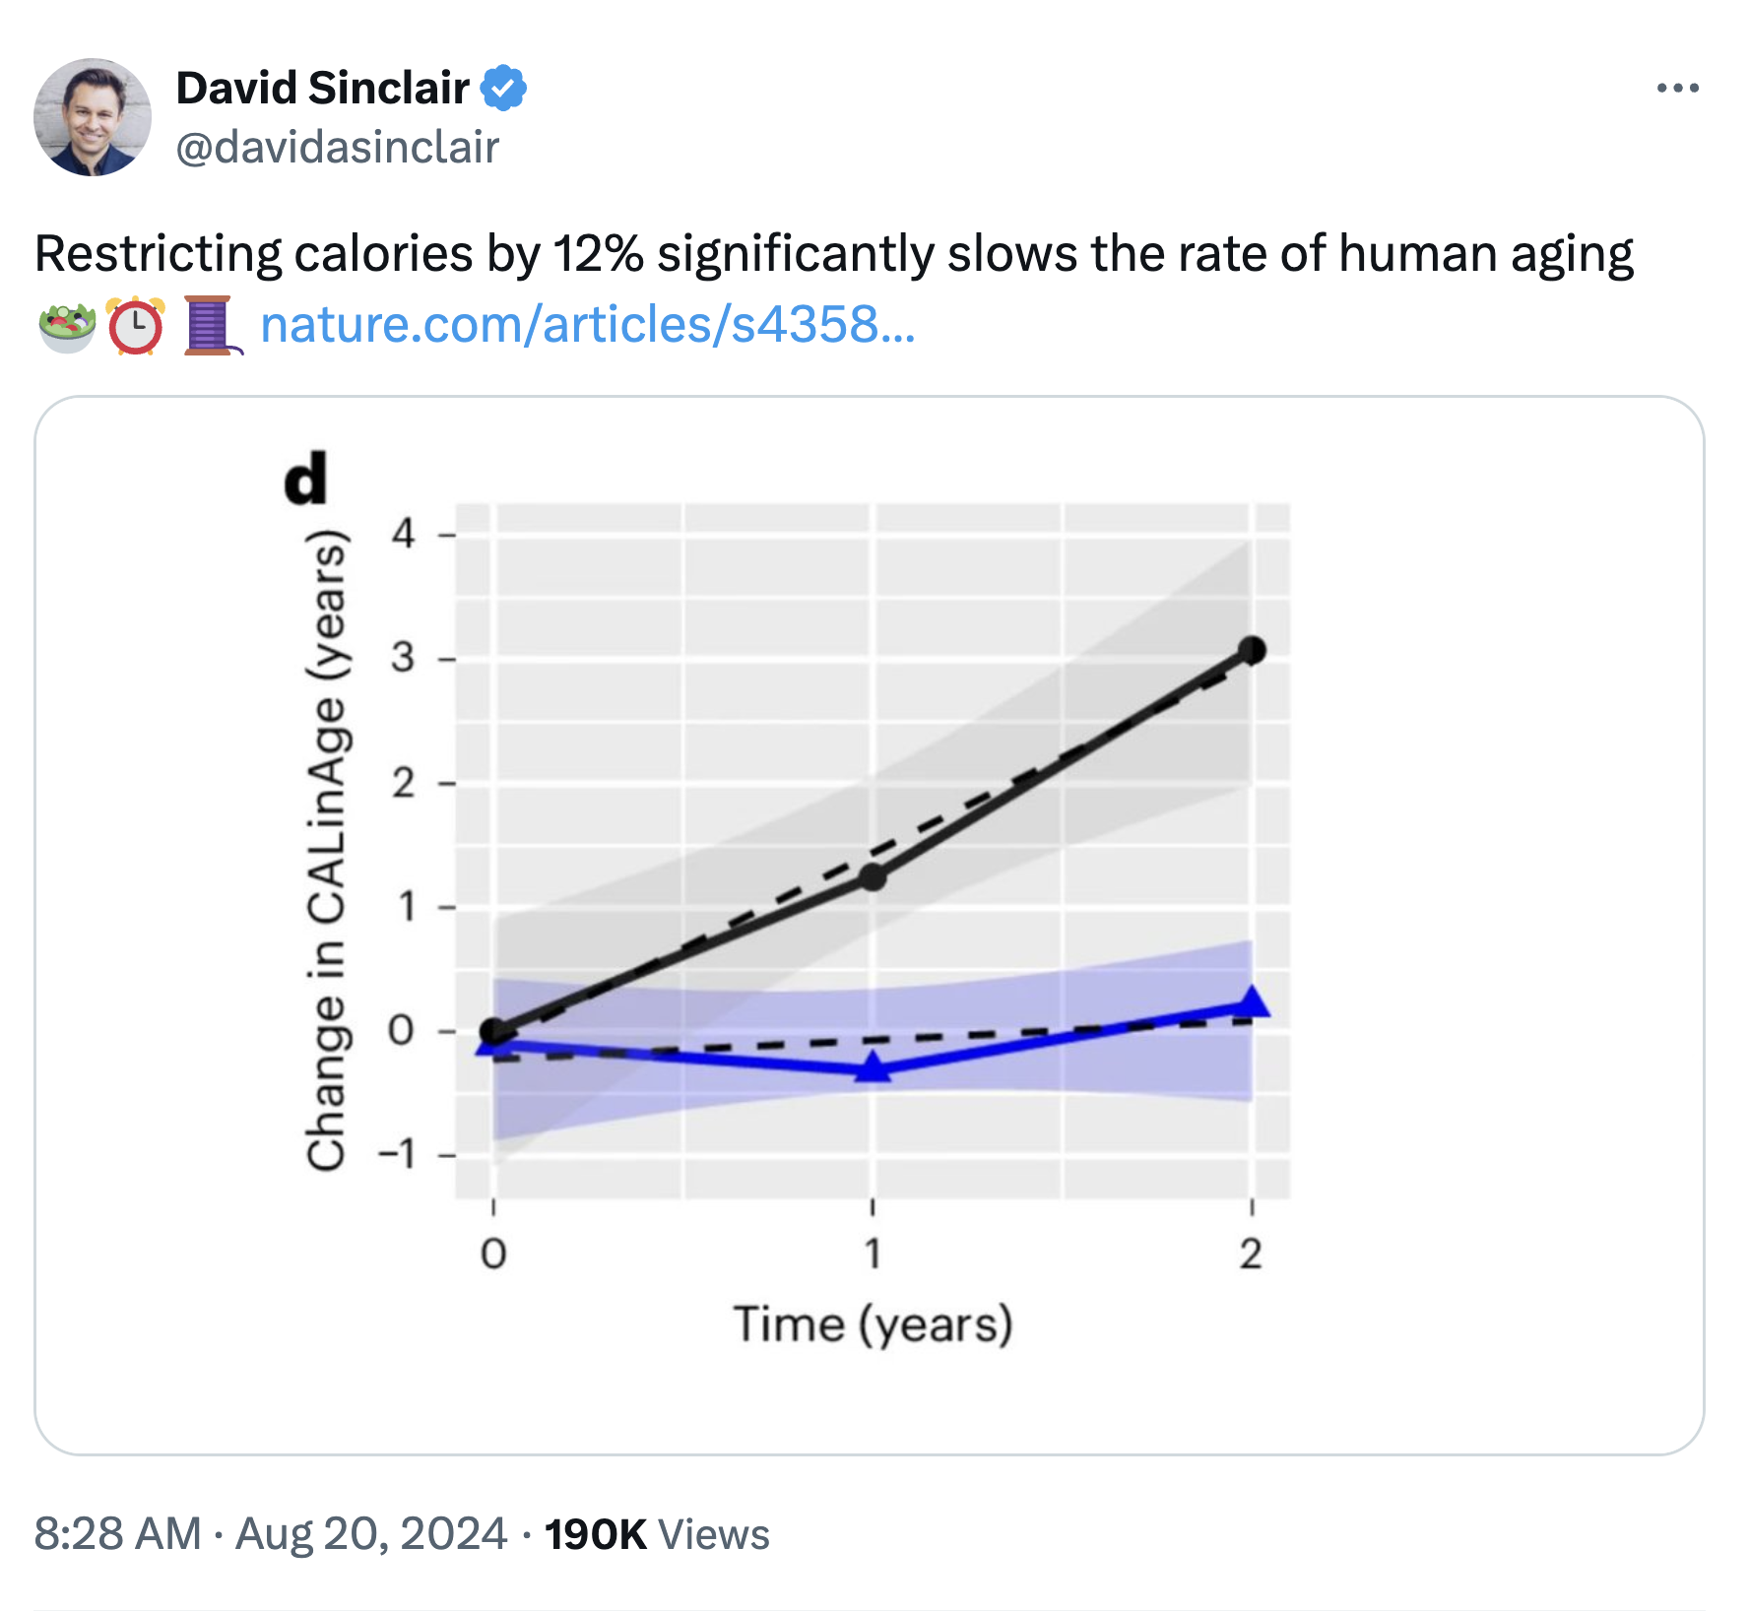Click the "Time (years)" axis label
Screen dimensions: 1749x1611
tap(873, 1323)
